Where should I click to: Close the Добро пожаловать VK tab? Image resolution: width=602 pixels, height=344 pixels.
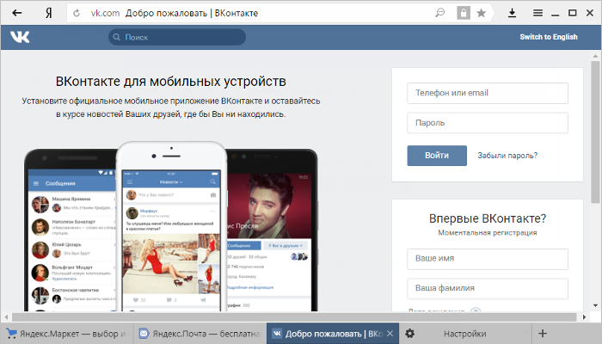click(x=390, y=334)
